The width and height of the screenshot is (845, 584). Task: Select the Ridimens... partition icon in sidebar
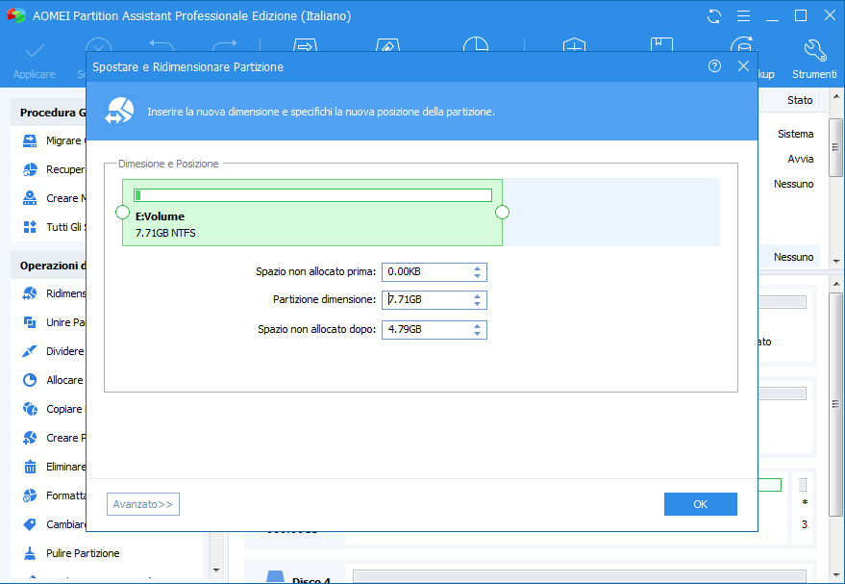coord(30,293)
